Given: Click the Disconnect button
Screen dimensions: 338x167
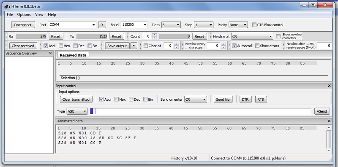Looking at the screenshot, I should [23, 25].
